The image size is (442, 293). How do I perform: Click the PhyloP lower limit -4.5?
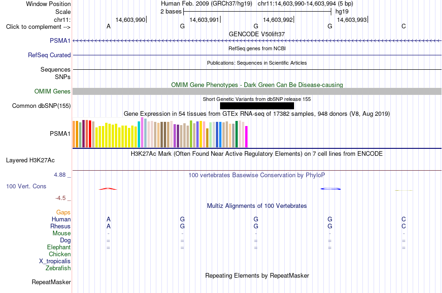pos(60,198)
